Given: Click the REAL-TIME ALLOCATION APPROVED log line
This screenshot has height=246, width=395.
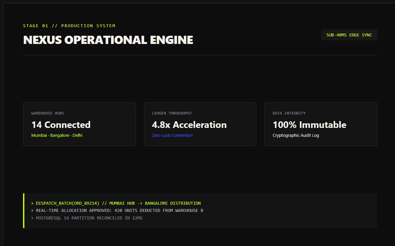Looking at the screenshot, I should 117,211.
